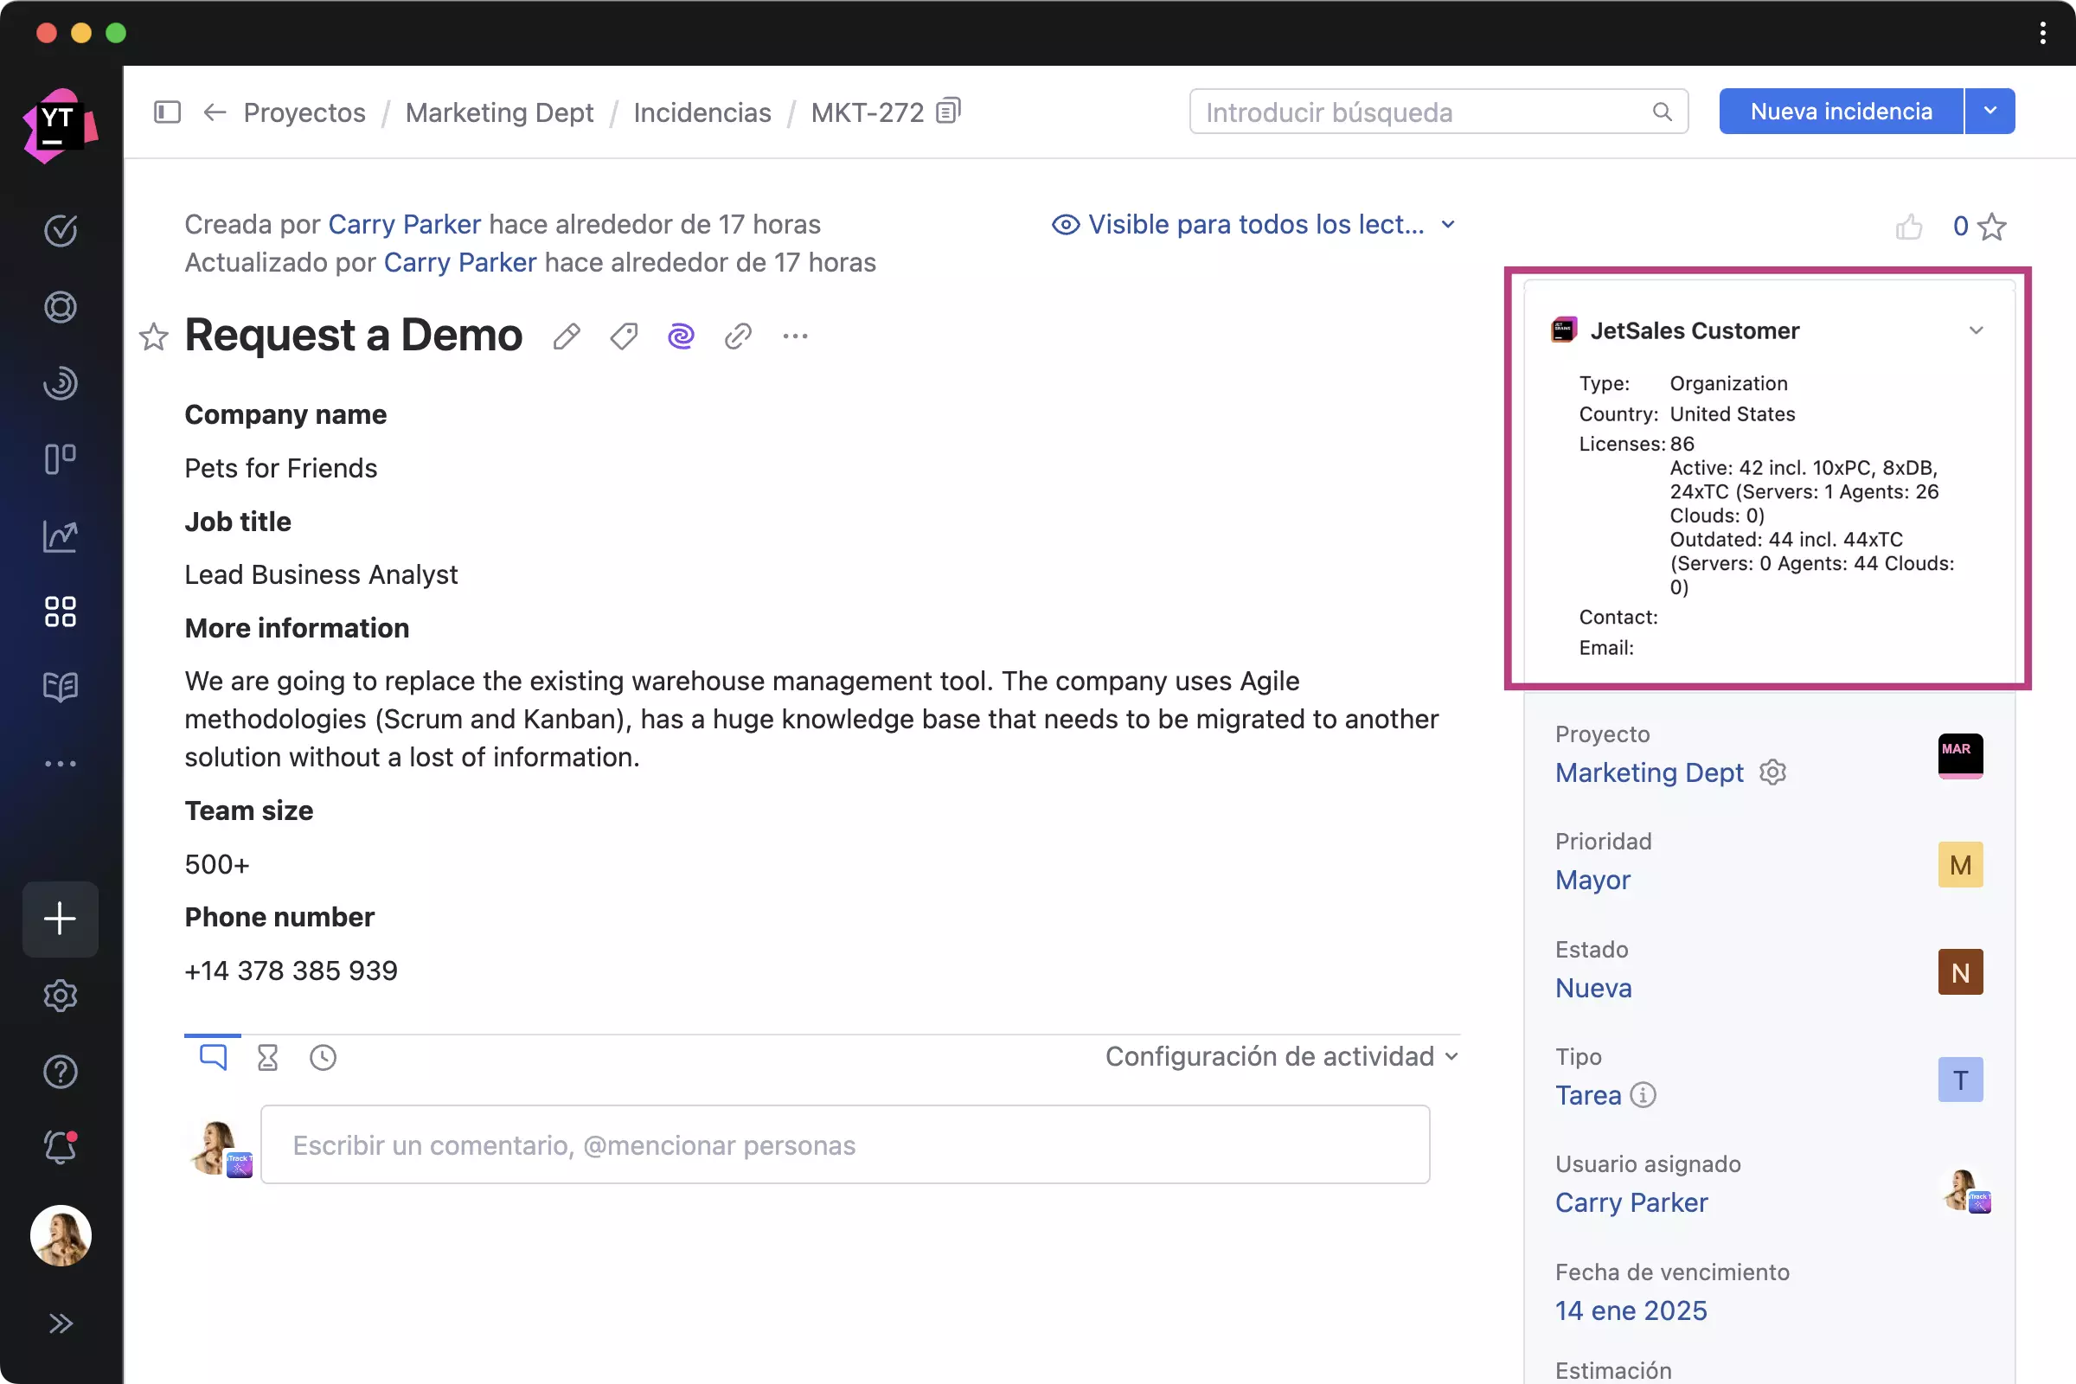Toggle star next to Request a Demo title
Viewport: 2076px width, 1384px height.
click(154, 336)
